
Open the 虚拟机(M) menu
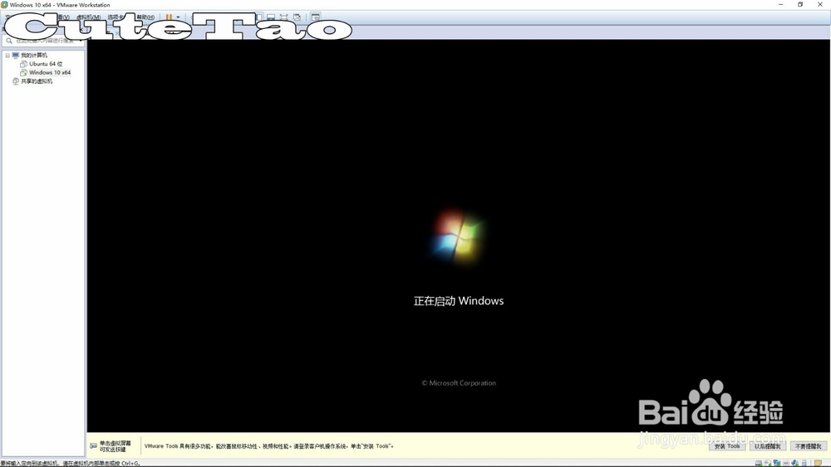(89, 17)
